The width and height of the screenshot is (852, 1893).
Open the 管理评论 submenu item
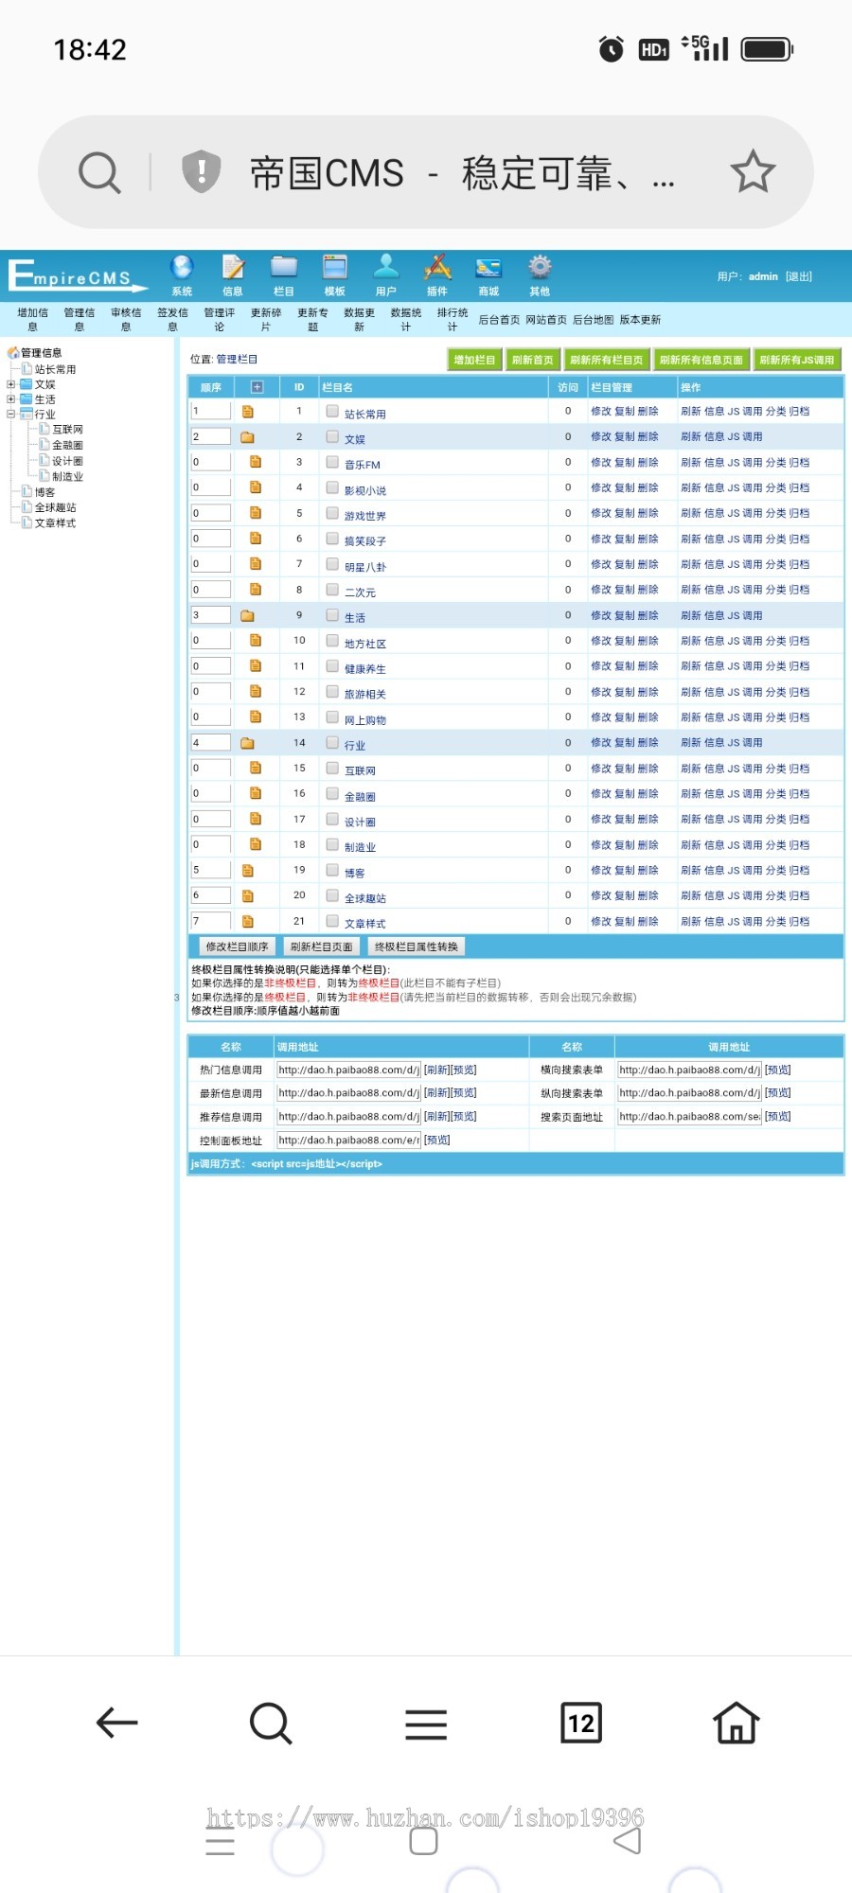click(x=220, y=319)
